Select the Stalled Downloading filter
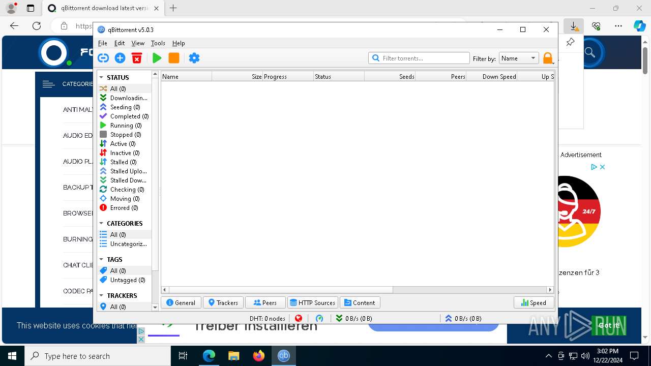The width and height of the screenshot is (651, 366). (125, 180)
